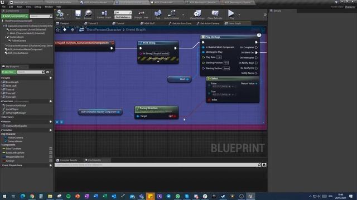357x200 pixels.
Task: Click the Add Component button
Action: coord(15,16)
